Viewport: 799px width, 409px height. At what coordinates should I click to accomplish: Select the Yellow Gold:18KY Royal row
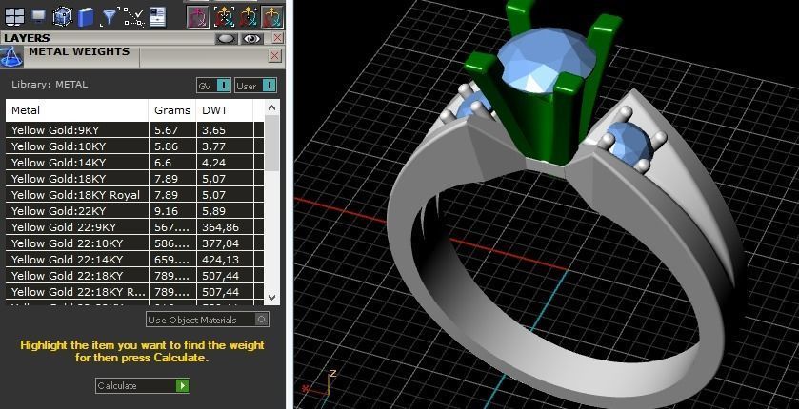coord(134,195)
